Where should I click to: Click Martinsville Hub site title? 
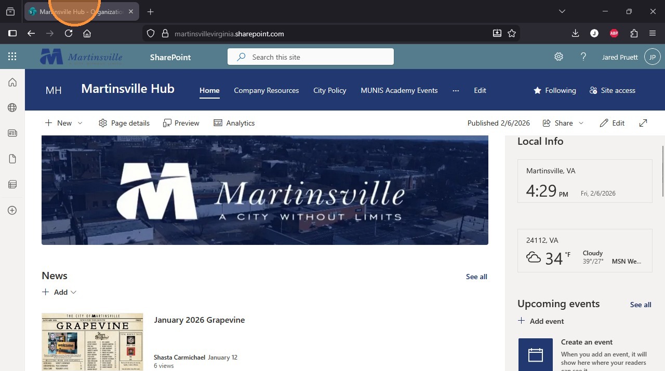(128, 89)
